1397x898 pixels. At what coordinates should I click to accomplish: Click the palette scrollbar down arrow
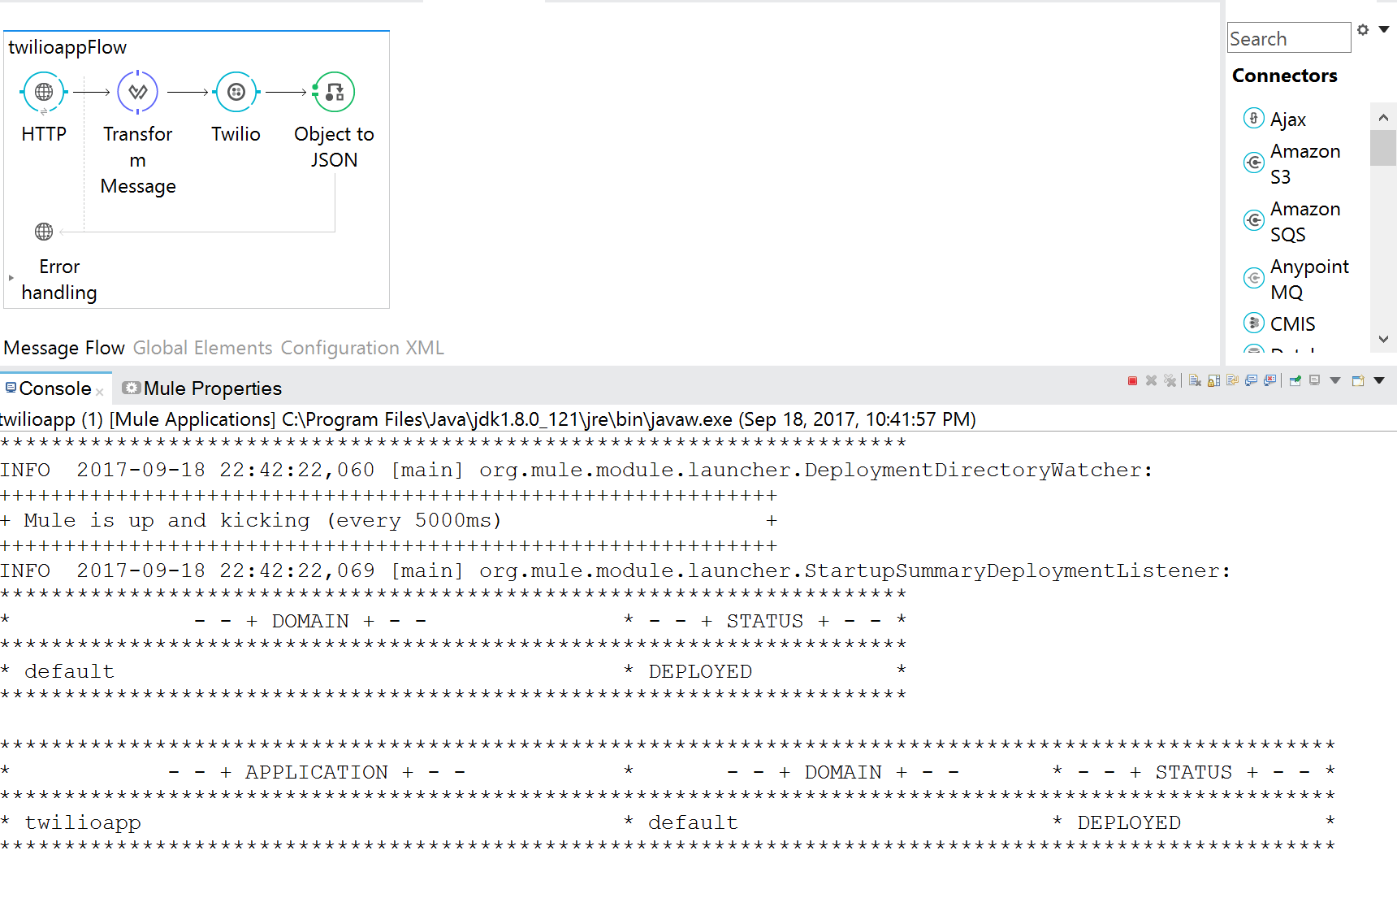tap(1383, 339)
